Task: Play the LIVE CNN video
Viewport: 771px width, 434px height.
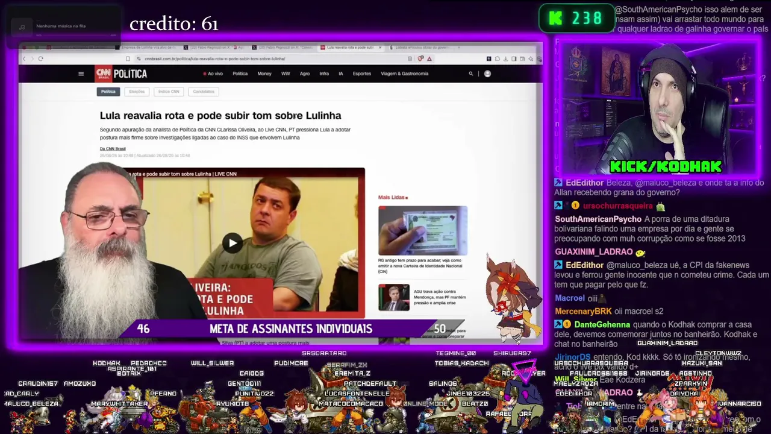Action: pos(233,243)
